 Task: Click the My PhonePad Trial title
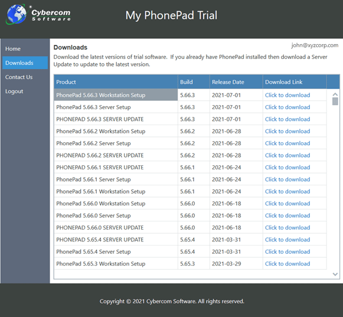pos(171,15)
